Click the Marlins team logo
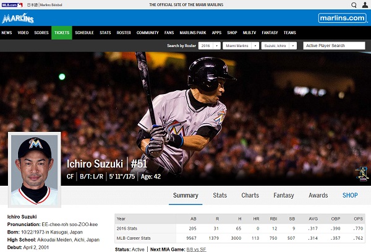Image resolution: width=371 pixels, height=252 pixels. click(18, 18)
